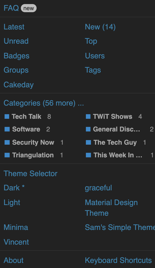This screenshot has width=155, height=268.
Task: Select the currently active Dark theme
Action: tap(14, 188)
